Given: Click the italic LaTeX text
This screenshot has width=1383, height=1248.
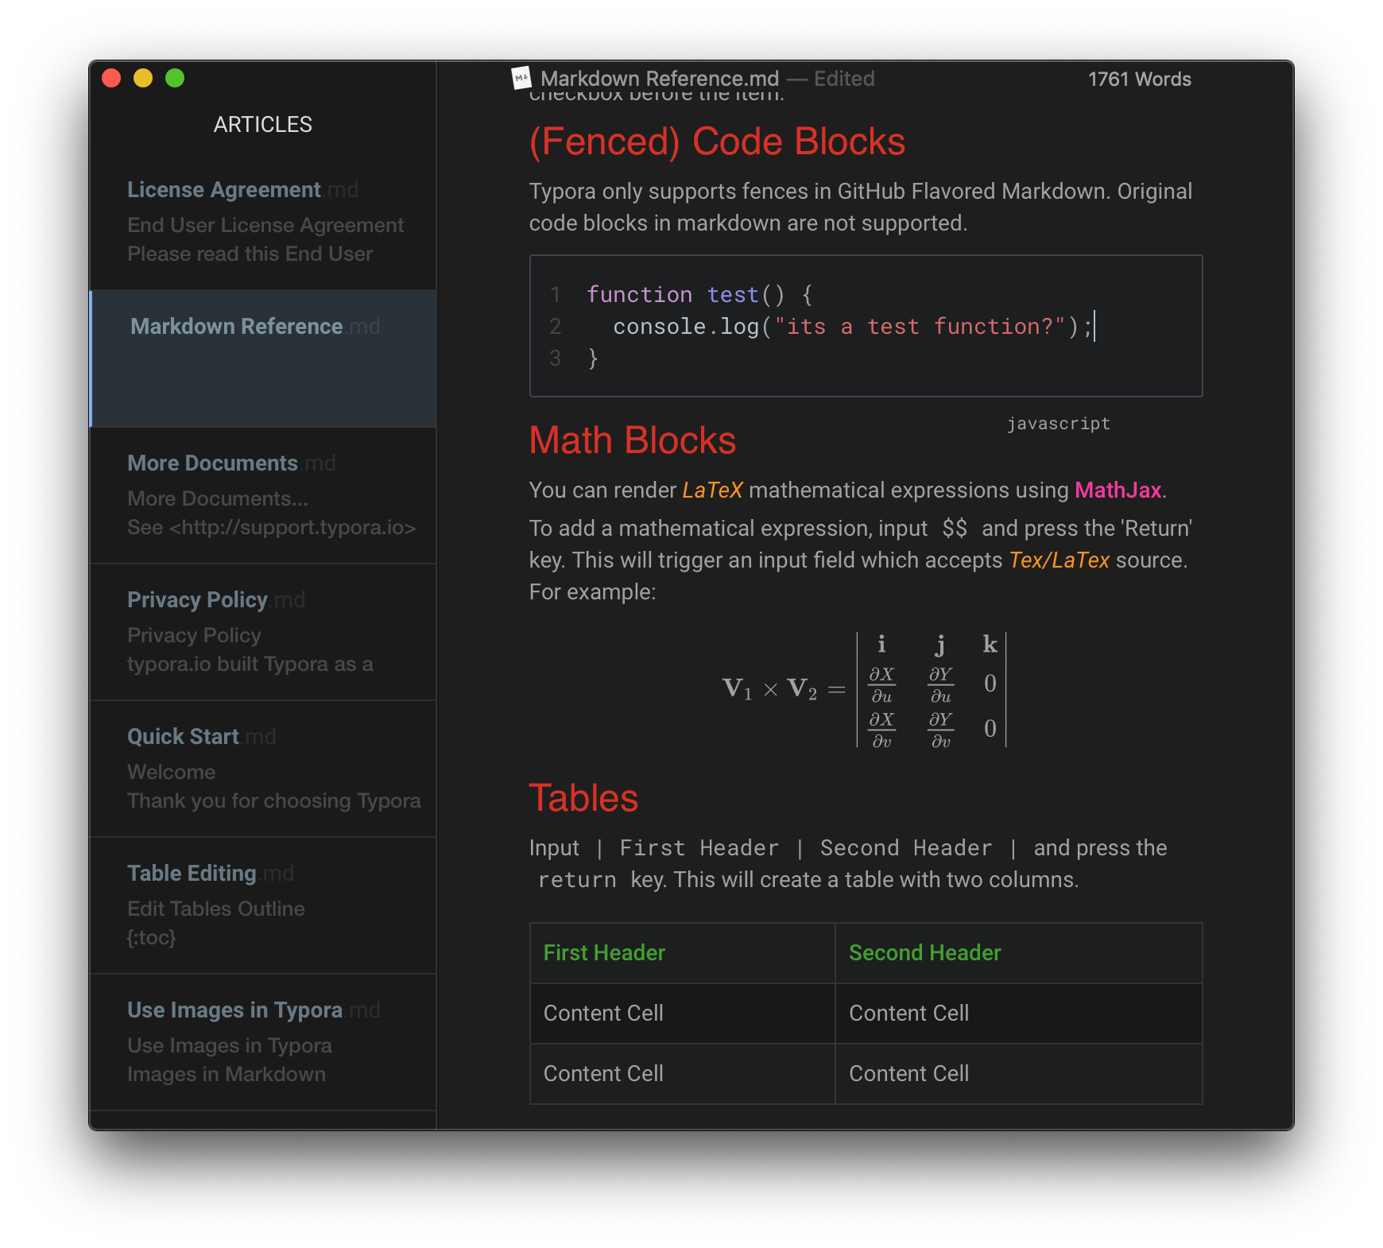Looking at the screenshot, I should (712, 490).
